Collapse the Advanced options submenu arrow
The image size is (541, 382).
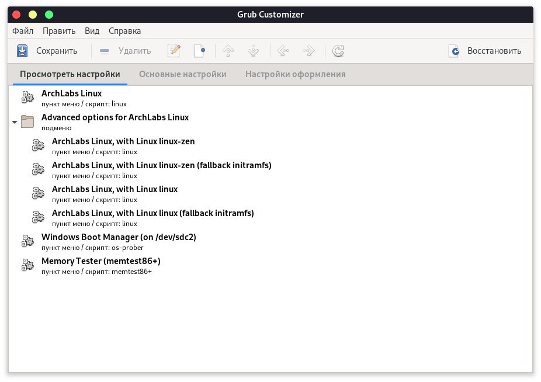(15, 122)
